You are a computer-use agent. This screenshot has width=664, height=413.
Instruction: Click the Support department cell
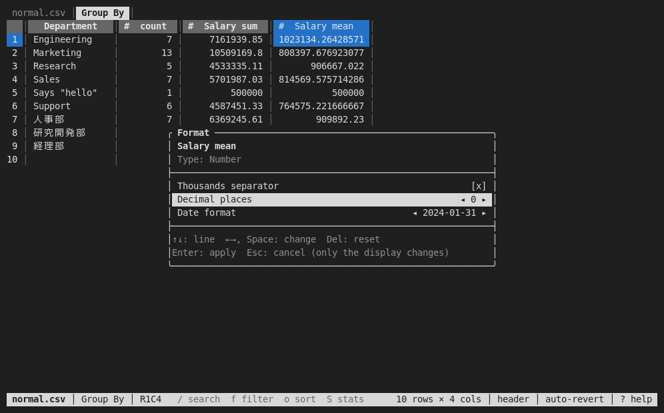(x=51, y=106)
